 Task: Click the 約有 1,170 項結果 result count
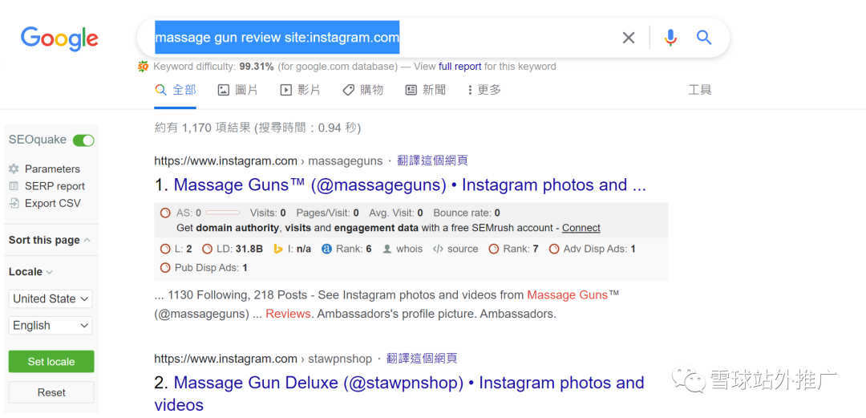click(257, 128)
